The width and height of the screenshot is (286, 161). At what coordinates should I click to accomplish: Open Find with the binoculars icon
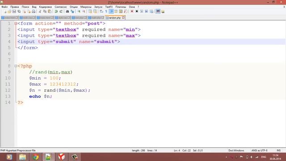click(x=67, y=12)
